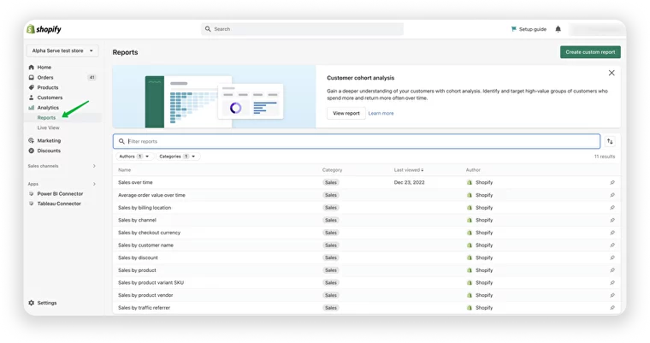Click the Filter reports input field
The width and height of the screenshot is (650, 343).
point(357,141)
